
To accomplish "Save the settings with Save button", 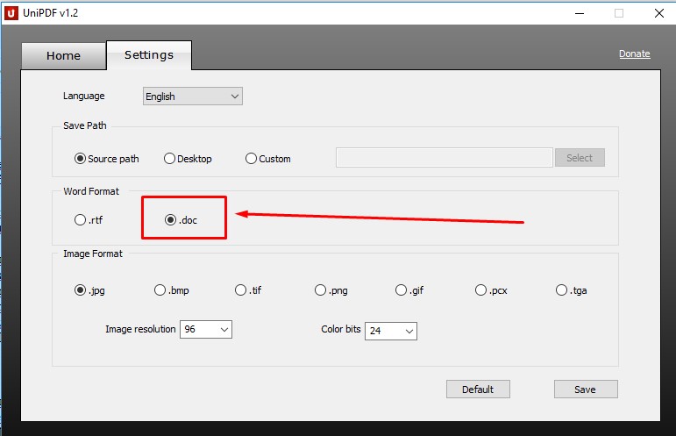I will (586, 390).
